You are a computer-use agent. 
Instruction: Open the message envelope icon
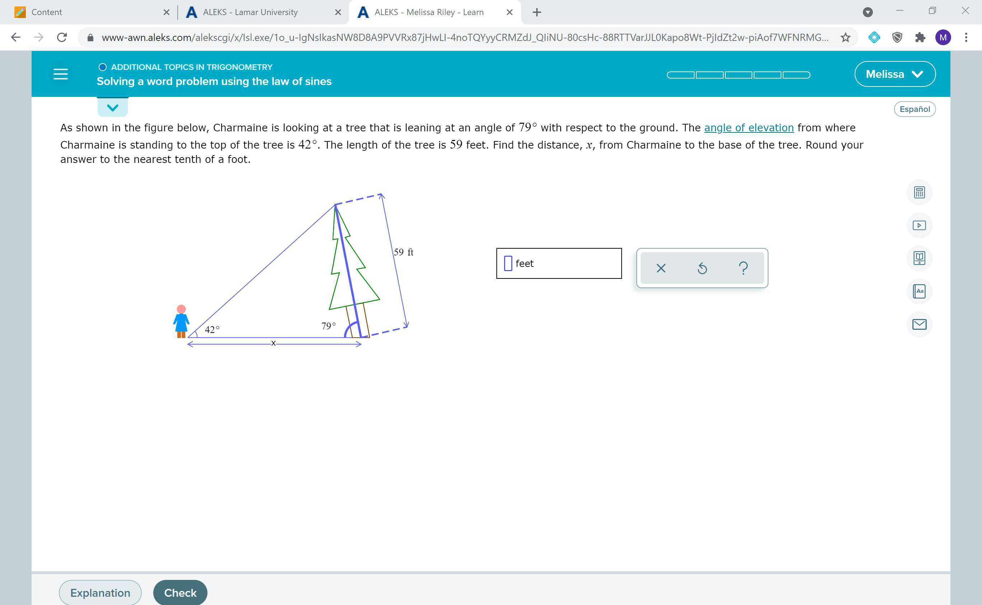point(919,324)
